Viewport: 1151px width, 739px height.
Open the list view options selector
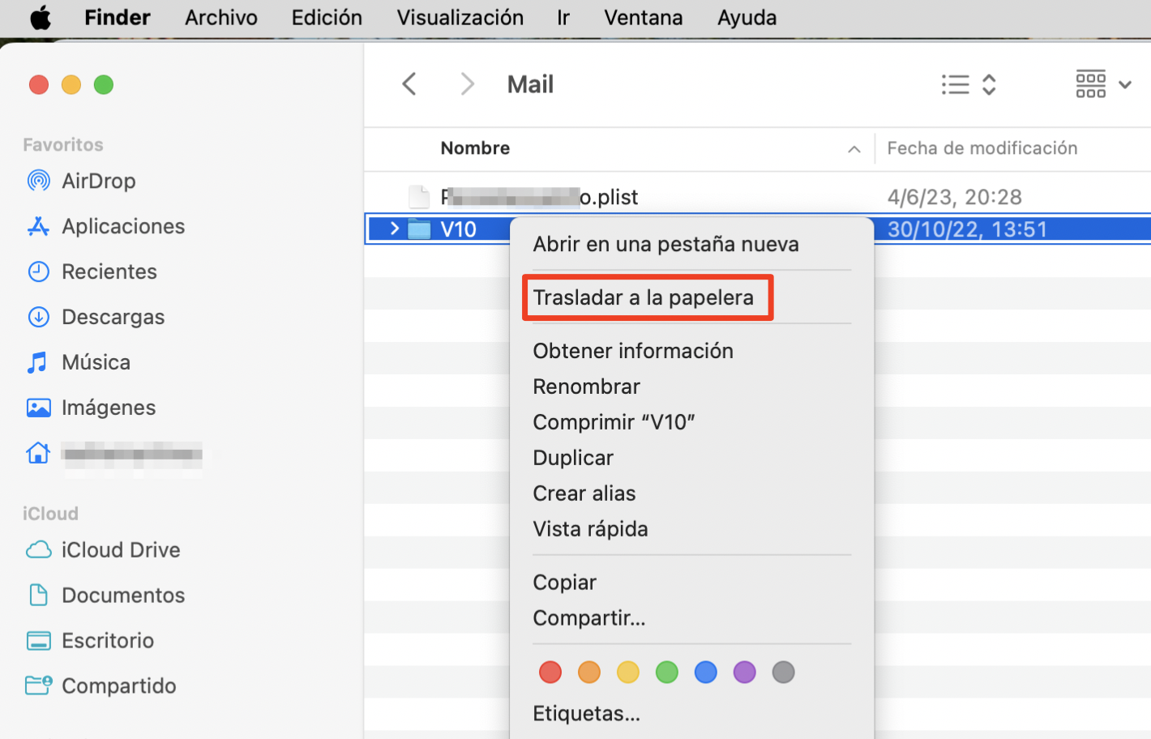click(x=969, y=84)
